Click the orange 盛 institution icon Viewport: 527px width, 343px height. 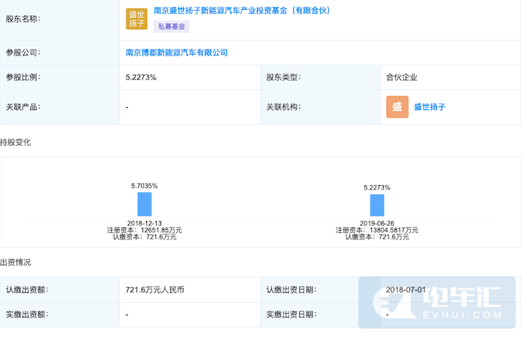(397, 107)
